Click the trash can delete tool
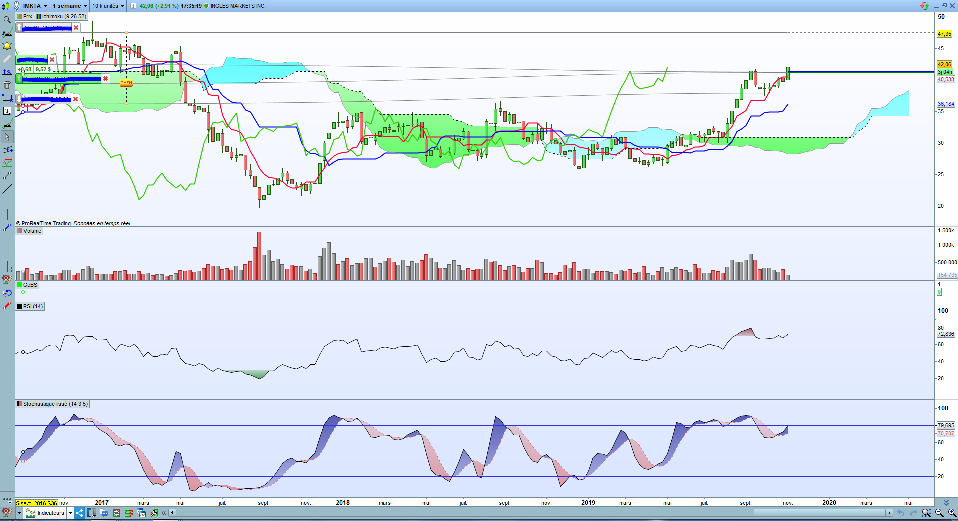The width and height of the screenshot is (958, 521). pyautogui.click(x=7, y=85)
